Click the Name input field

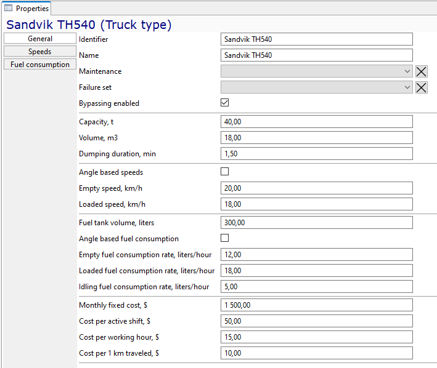317,55
